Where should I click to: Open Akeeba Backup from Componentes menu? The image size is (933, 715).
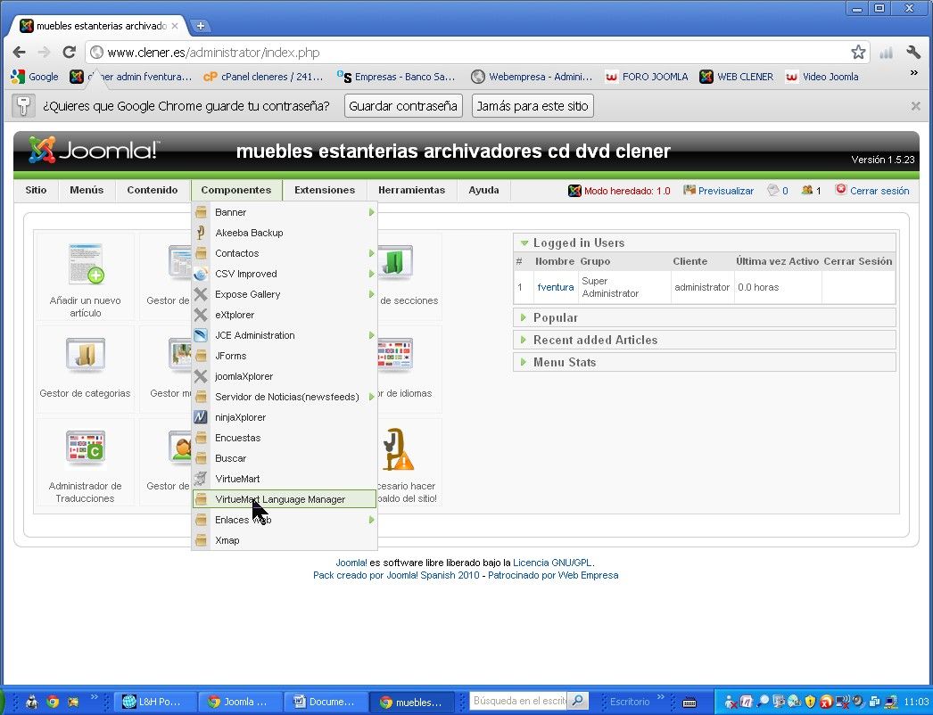pyautogui.click(x=285, y=233)
